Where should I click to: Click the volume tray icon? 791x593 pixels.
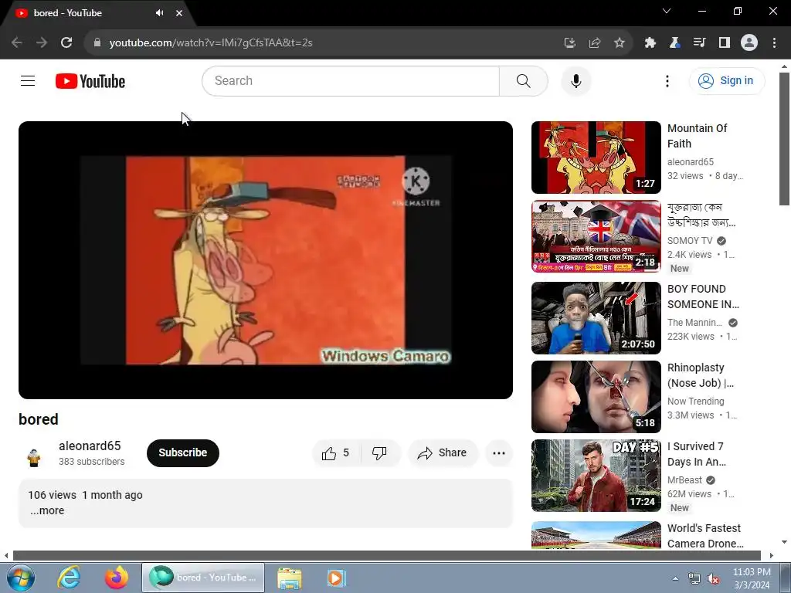coord(713,579)
